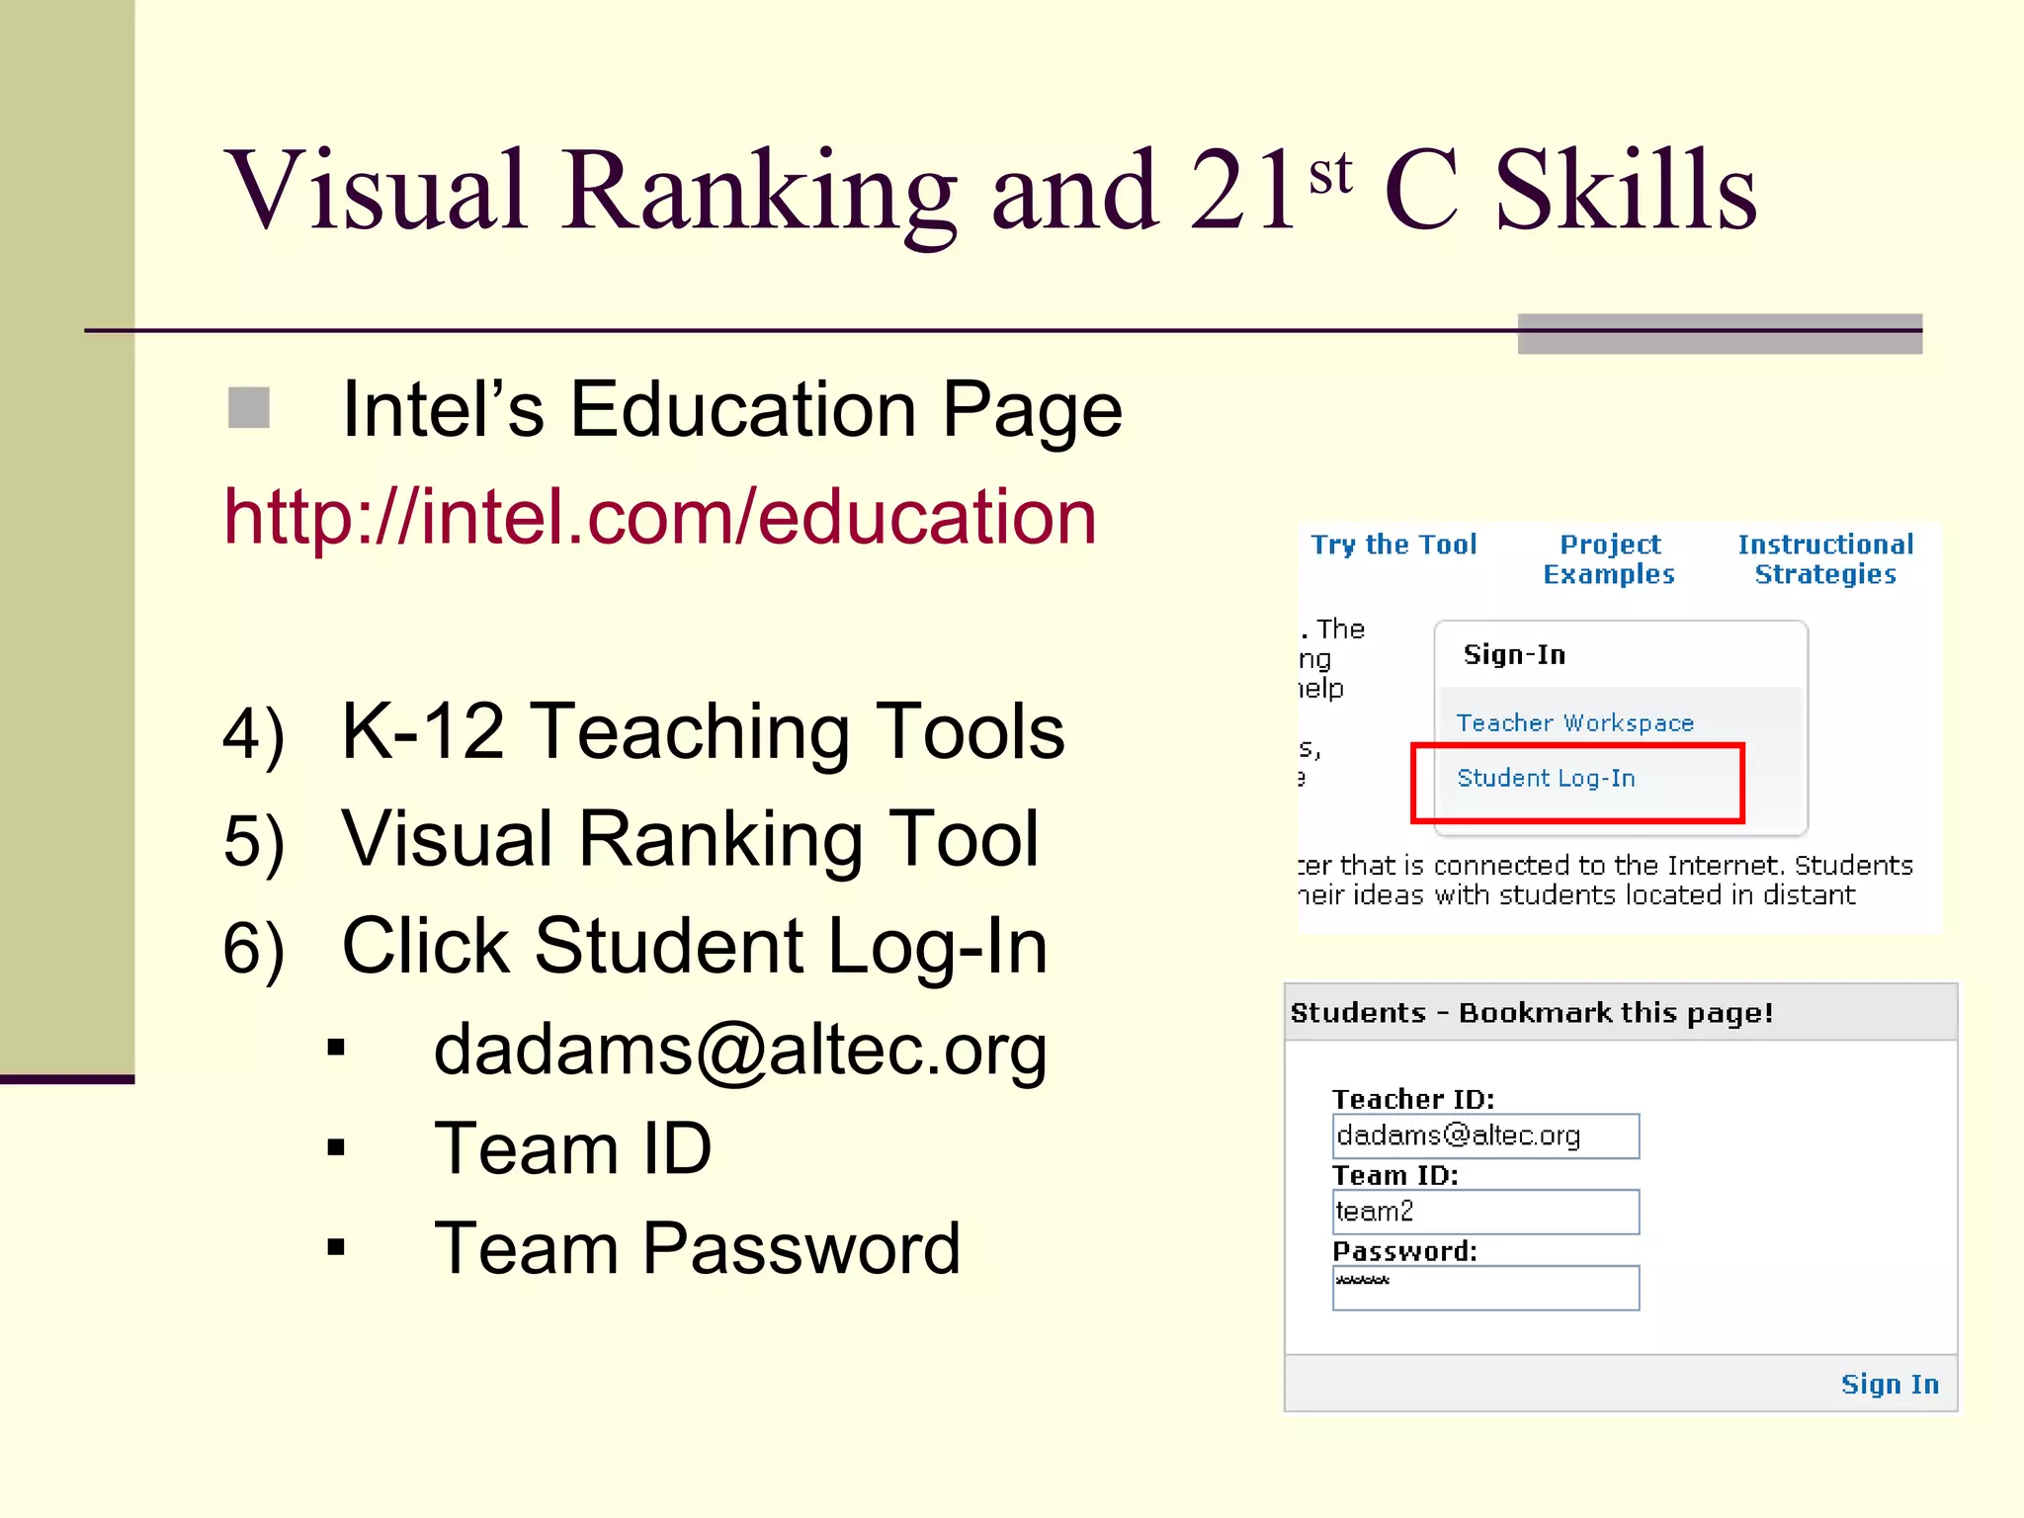Click the Teacher ID: label
This screenshot has width=2024, height=1518.
(1413, 1099)
